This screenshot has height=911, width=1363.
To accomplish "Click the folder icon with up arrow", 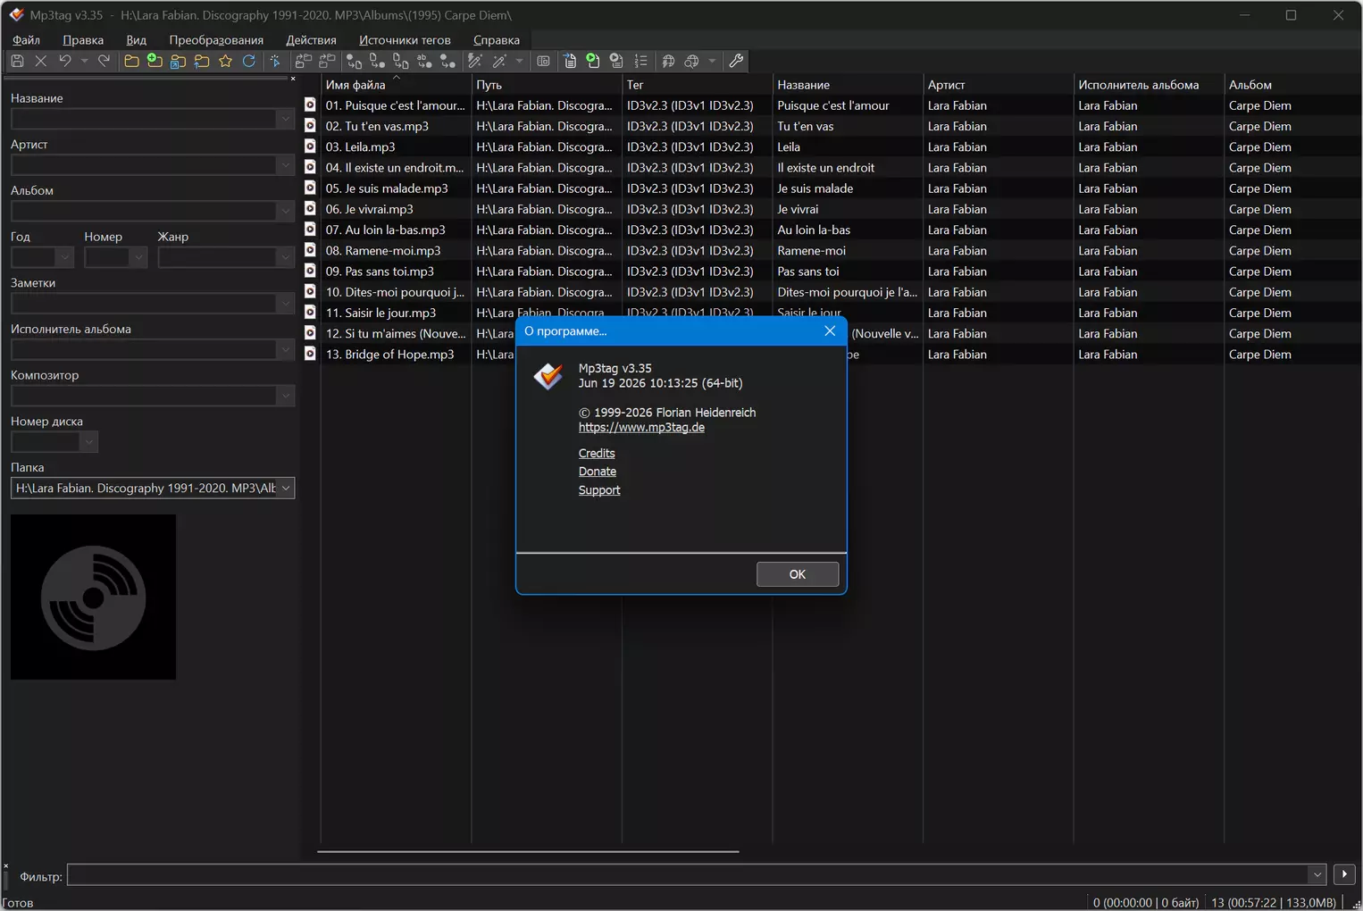I will coord(202,61).
